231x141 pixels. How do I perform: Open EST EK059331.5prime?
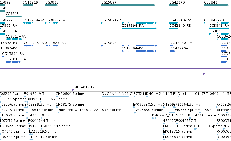click(178, 126)
